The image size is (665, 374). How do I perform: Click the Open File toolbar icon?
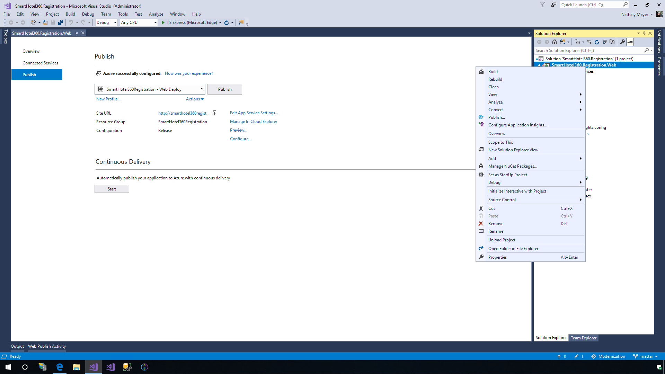tap(45, 23)
